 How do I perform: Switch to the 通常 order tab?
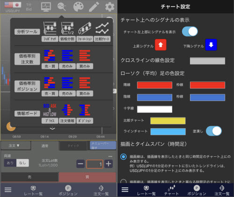(45, 146)
